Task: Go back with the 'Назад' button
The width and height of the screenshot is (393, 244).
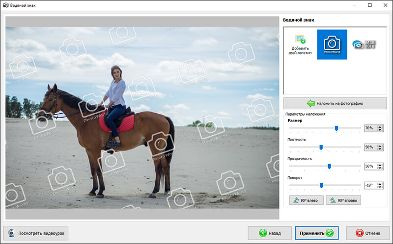Action: click(x=270, y=233)
